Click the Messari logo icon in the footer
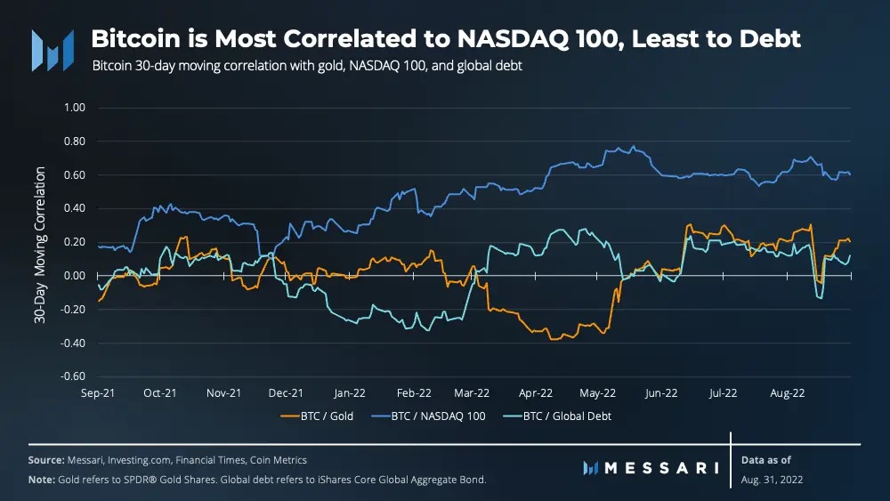This screenshot has height=501, width=890. point(591,468)
